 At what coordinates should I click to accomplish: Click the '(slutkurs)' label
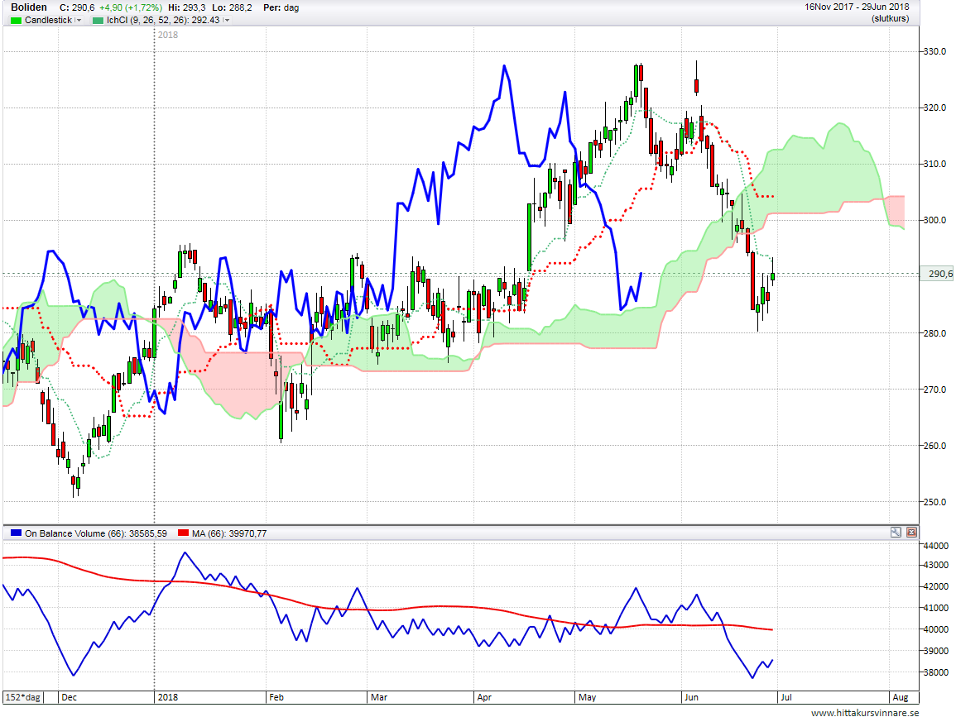[x=890, y=18]
